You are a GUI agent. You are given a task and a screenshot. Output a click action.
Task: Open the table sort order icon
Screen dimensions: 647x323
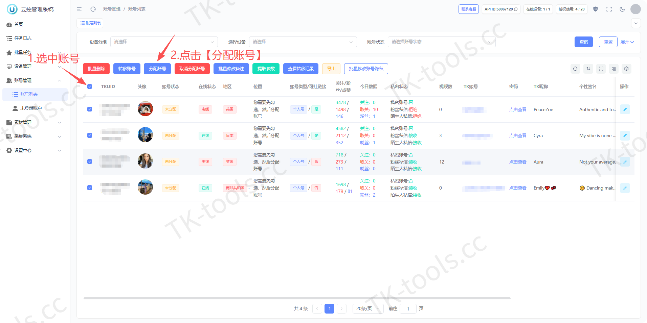click(588, 69)
